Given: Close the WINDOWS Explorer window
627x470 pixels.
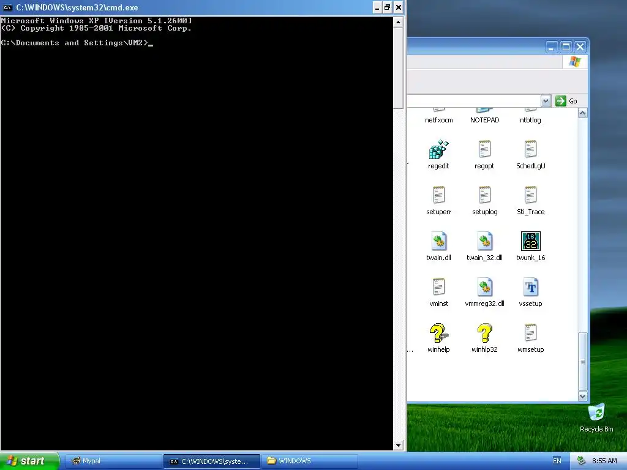Looking at the screenshot, I should 580,47.
